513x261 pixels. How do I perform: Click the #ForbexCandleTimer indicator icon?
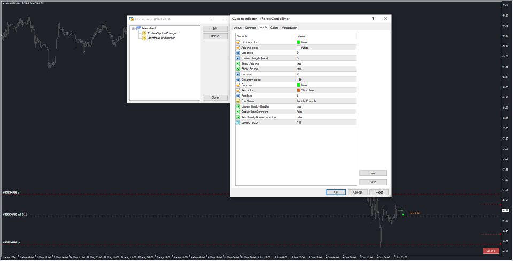point(144,38)
